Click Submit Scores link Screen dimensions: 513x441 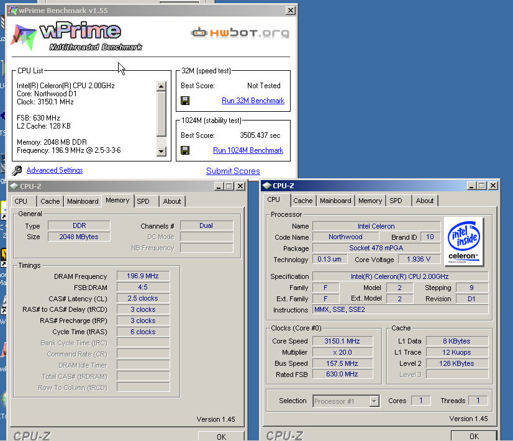coord(233,171)
